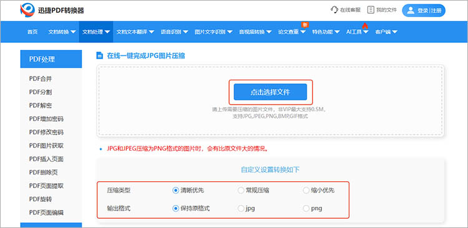
Task: Select 缩小优先 compression type
Action: click(x=306, y=190)
